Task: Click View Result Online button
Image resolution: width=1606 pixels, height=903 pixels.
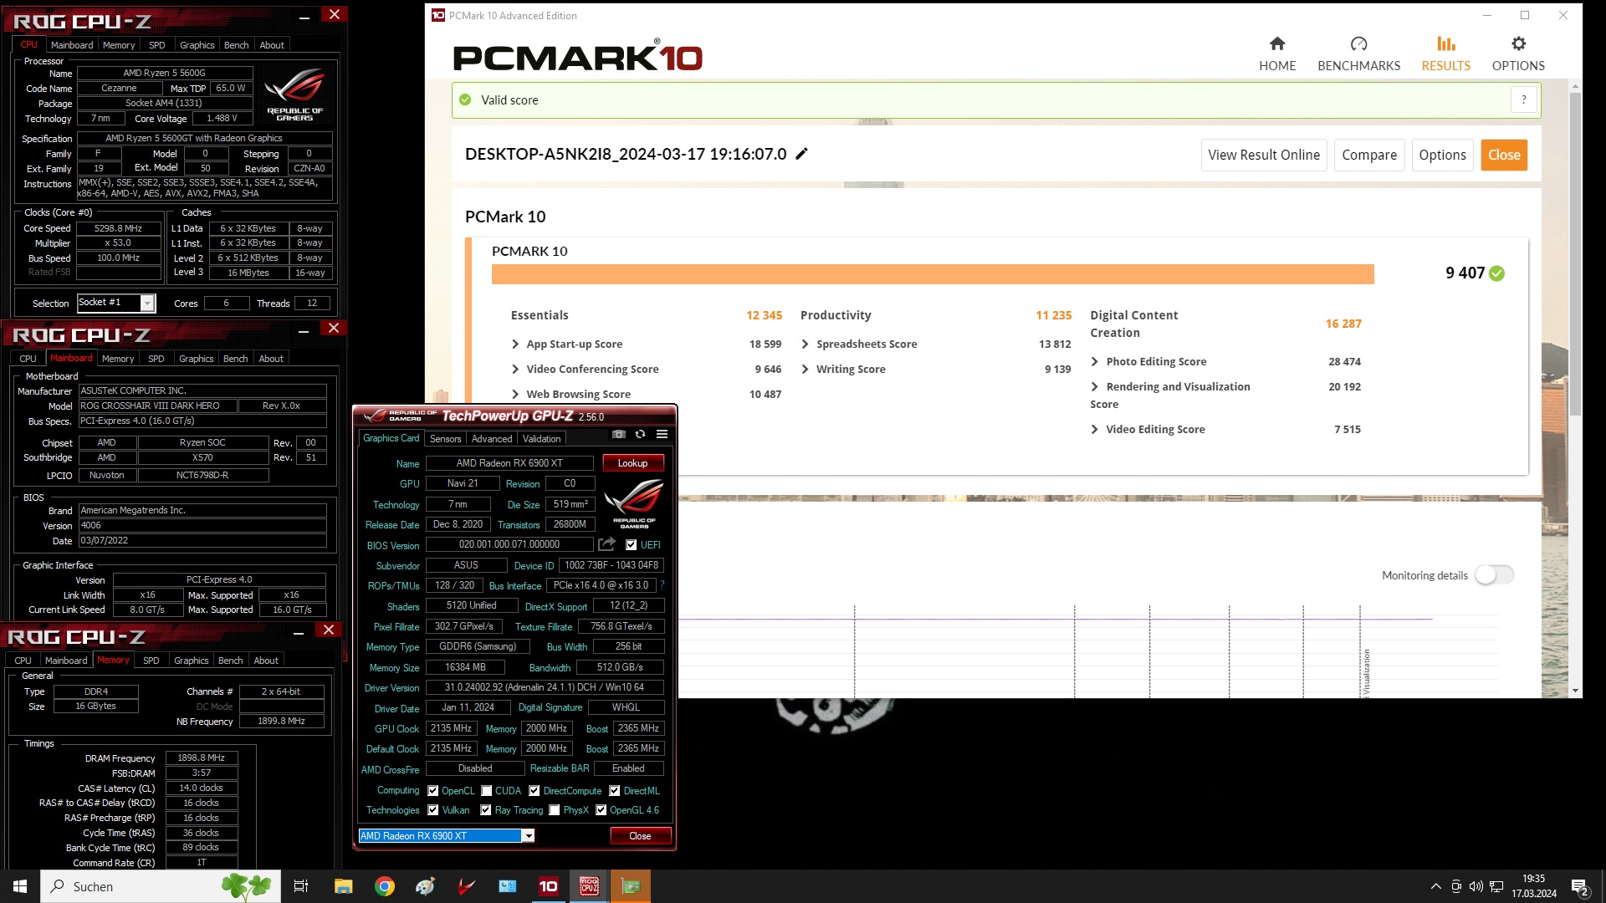Action: pyautogui.click(x=1264, y=155)
